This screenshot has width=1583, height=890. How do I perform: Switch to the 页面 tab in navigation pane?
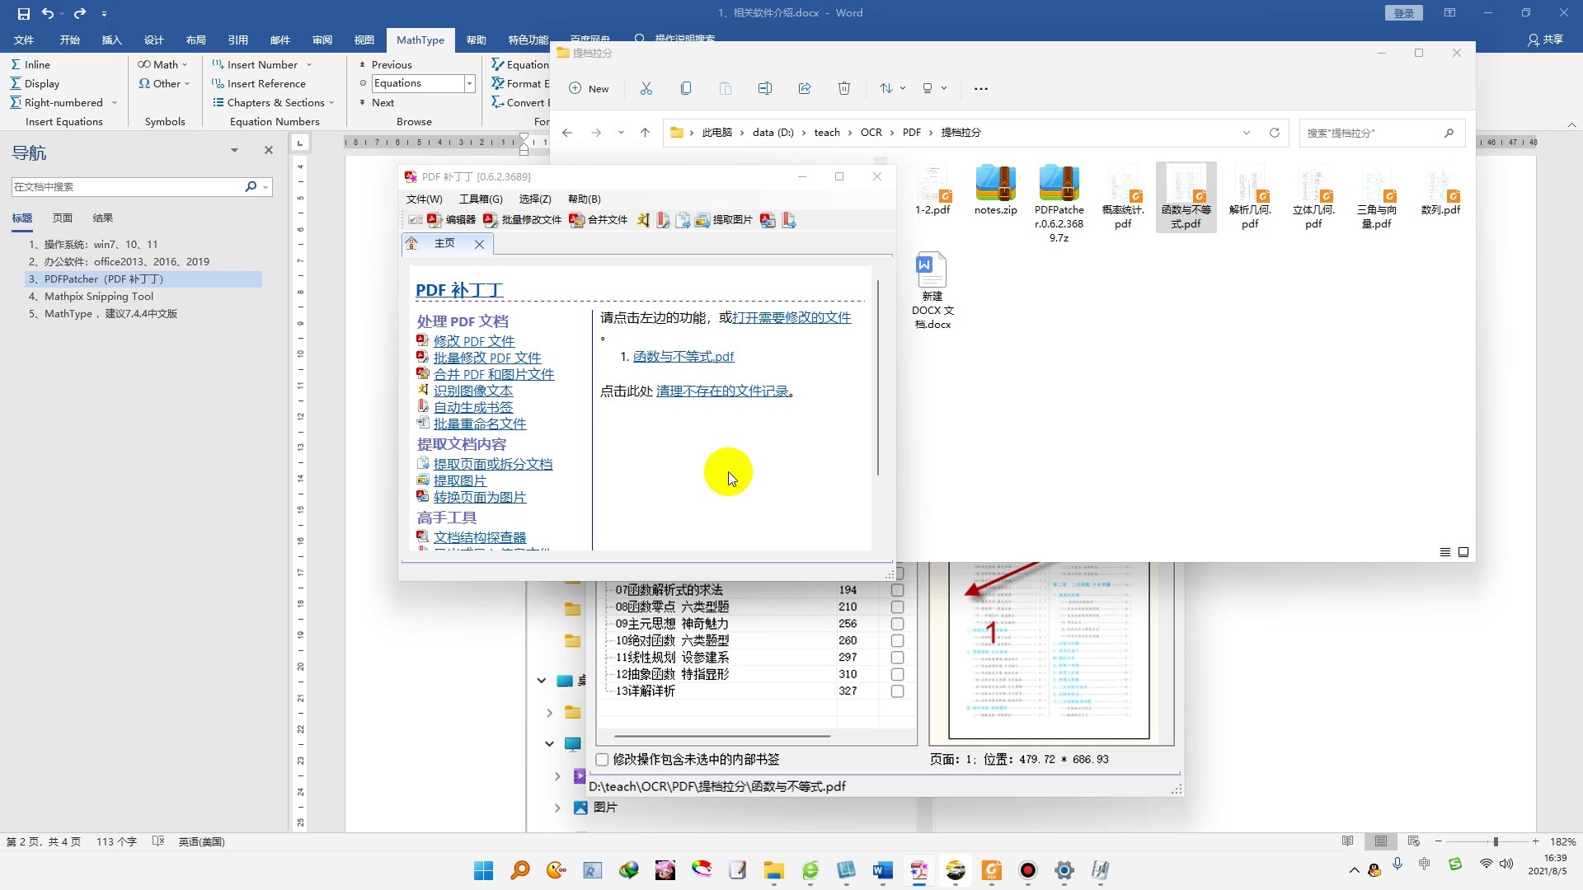pyautogui.click(x=63, y=218)
